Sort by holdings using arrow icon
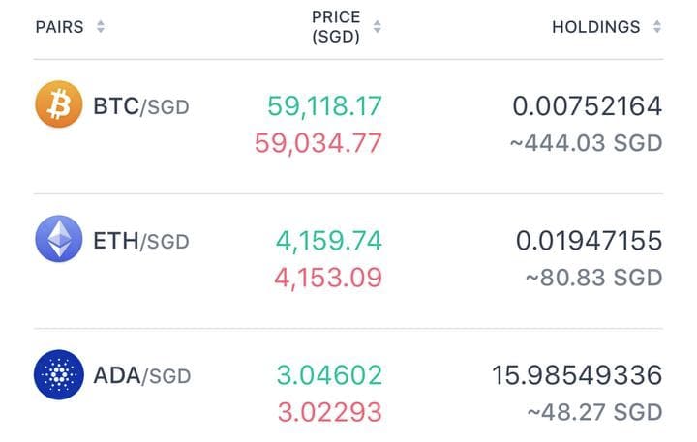 [x=657, y=27]
